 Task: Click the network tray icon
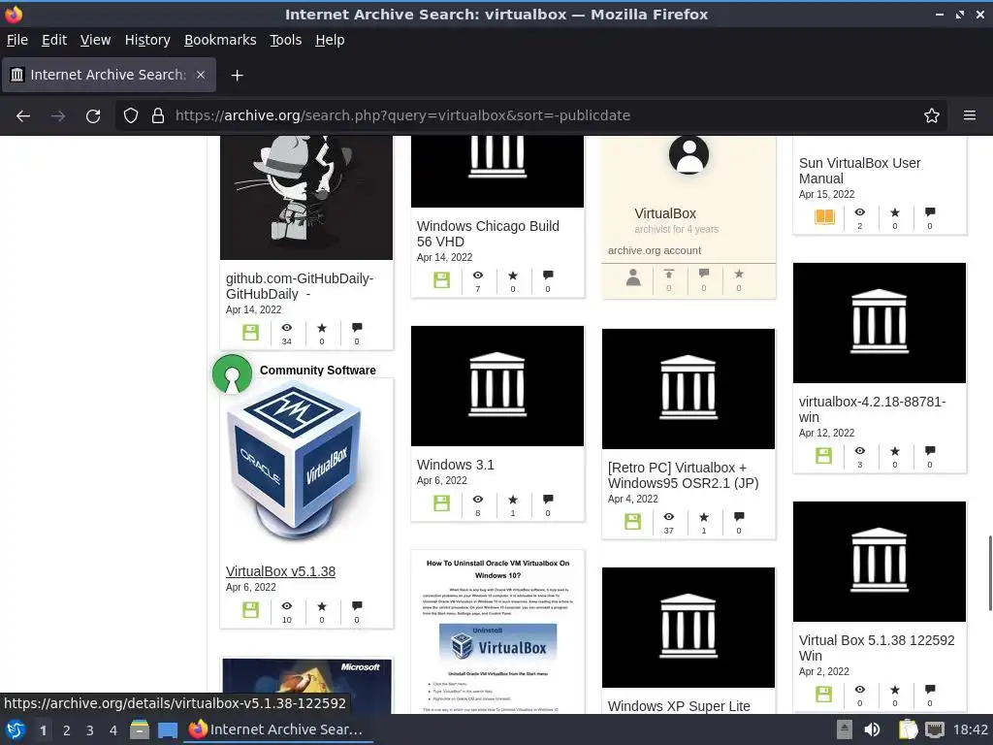(x=935, y=729)
